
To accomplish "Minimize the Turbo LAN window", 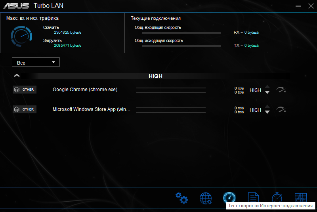I will [x=298, y=6].
